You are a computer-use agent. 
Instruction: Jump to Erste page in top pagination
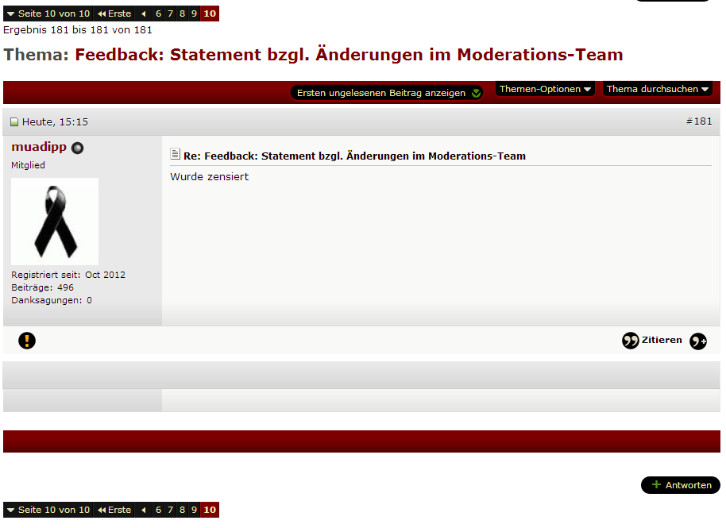point(115,13)
